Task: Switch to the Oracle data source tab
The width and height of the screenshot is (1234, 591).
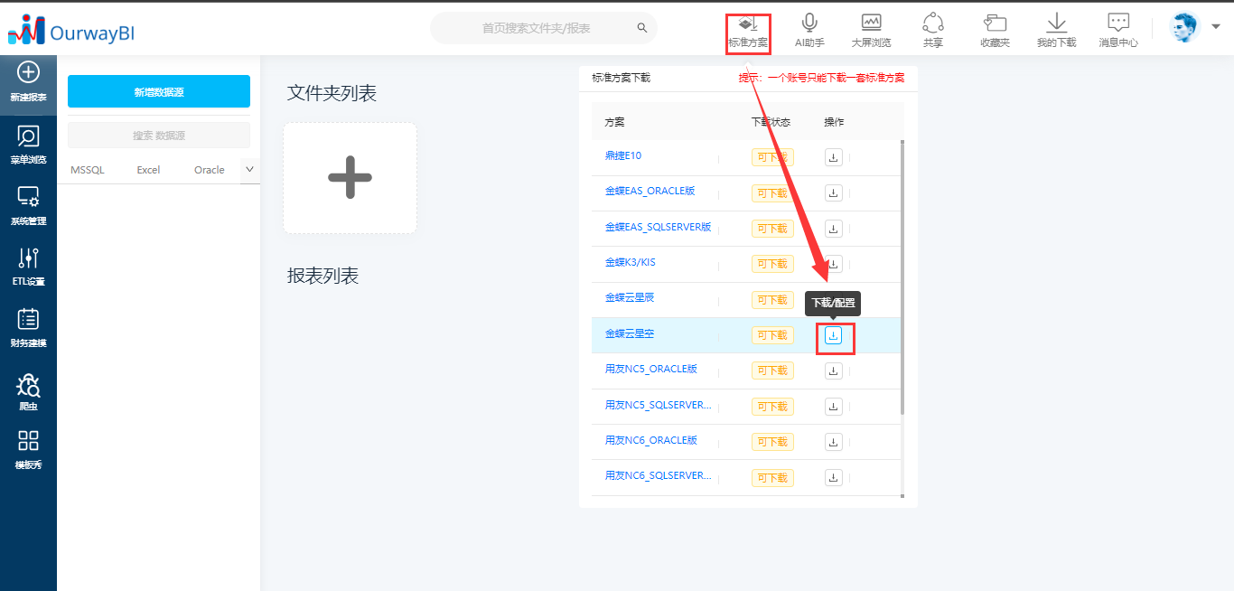Action: tap(210, 170)
